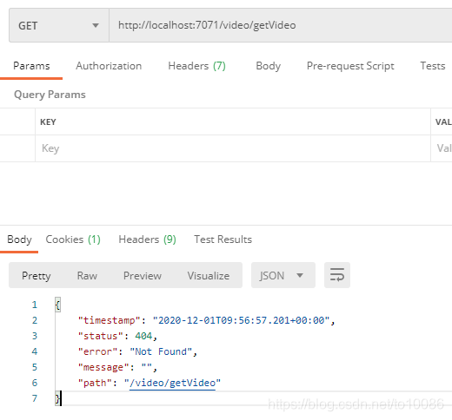Switch to the Authorization tab
Screen dimensions: 452x420
click(109, 66)
